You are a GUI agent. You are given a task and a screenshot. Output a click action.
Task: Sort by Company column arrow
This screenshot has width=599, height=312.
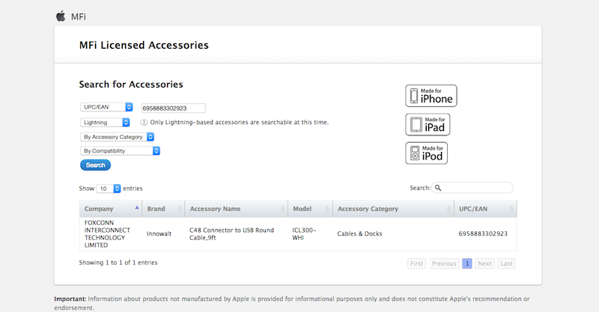point(137,207)
